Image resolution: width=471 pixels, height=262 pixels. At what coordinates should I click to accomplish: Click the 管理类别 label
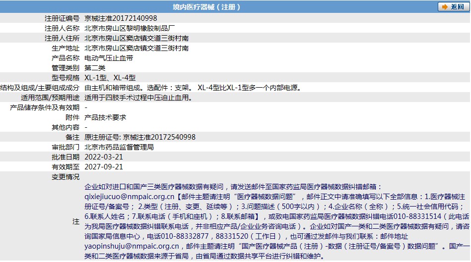[66, 68]
